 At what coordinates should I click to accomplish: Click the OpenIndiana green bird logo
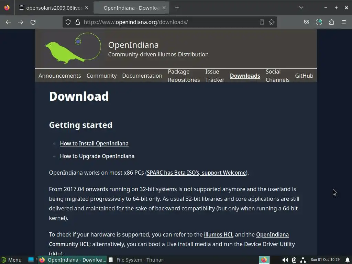73,48
